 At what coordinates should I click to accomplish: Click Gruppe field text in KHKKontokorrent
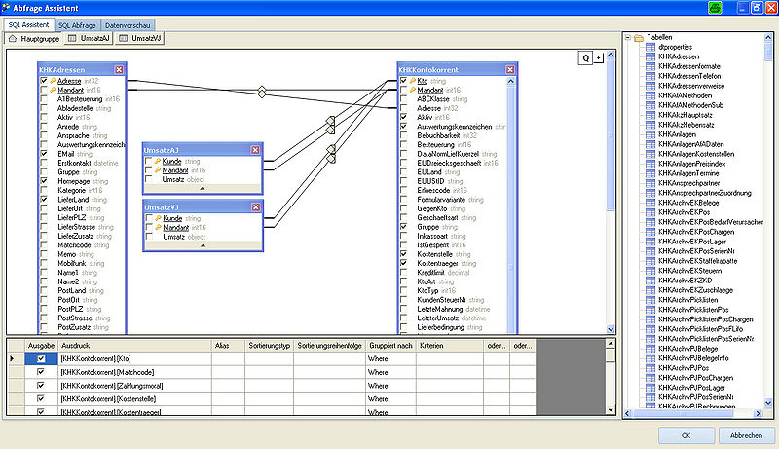[x=428, y=227]
